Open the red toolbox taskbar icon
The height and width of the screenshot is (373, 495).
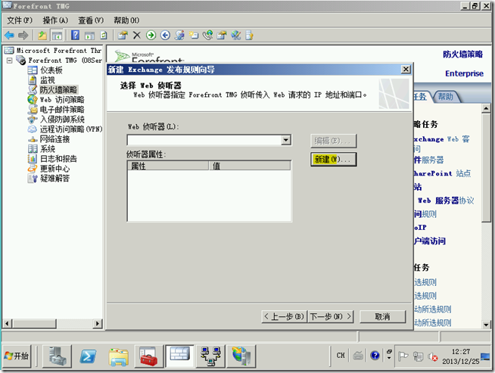148,356
